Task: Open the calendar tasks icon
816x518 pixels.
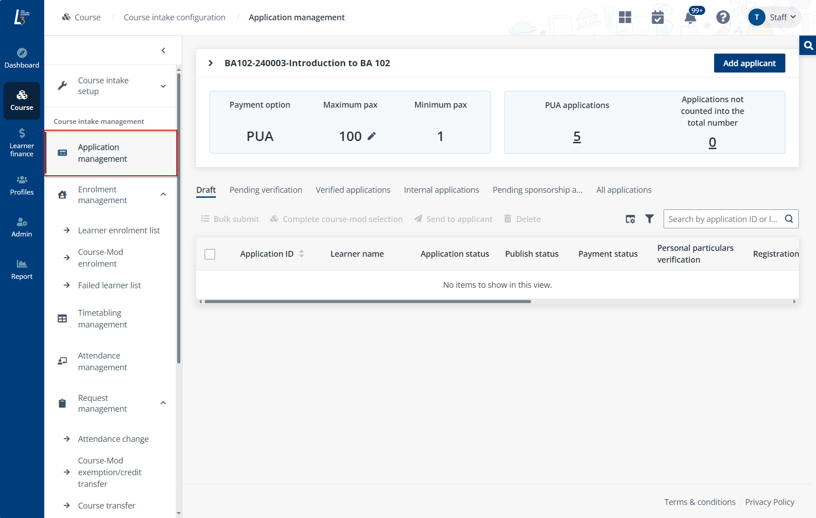Action: click(x=658, y=17)
